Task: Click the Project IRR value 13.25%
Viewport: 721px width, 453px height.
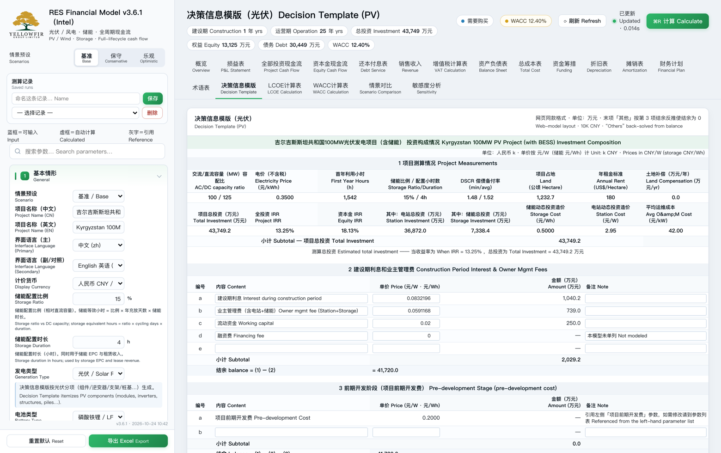Action: [x=285, y=231]
